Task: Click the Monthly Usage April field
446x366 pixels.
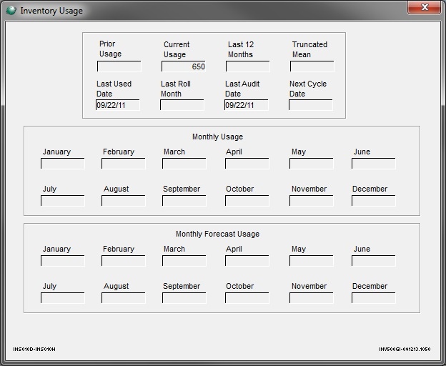Action: coord(247,164)
